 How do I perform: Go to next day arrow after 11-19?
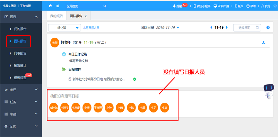pos(227,27)
